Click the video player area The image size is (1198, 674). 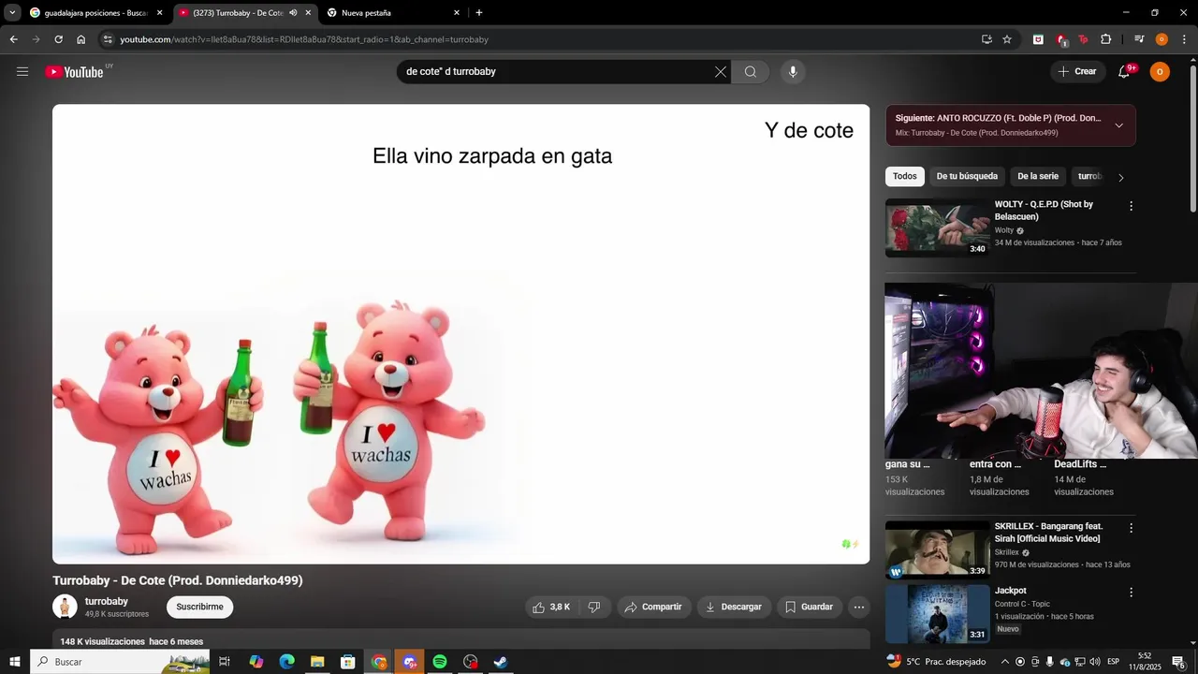click(460, 334)
